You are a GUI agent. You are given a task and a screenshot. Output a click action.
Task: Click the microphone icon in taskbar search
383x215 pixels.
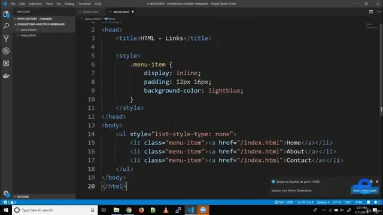[x=93, y=210]
